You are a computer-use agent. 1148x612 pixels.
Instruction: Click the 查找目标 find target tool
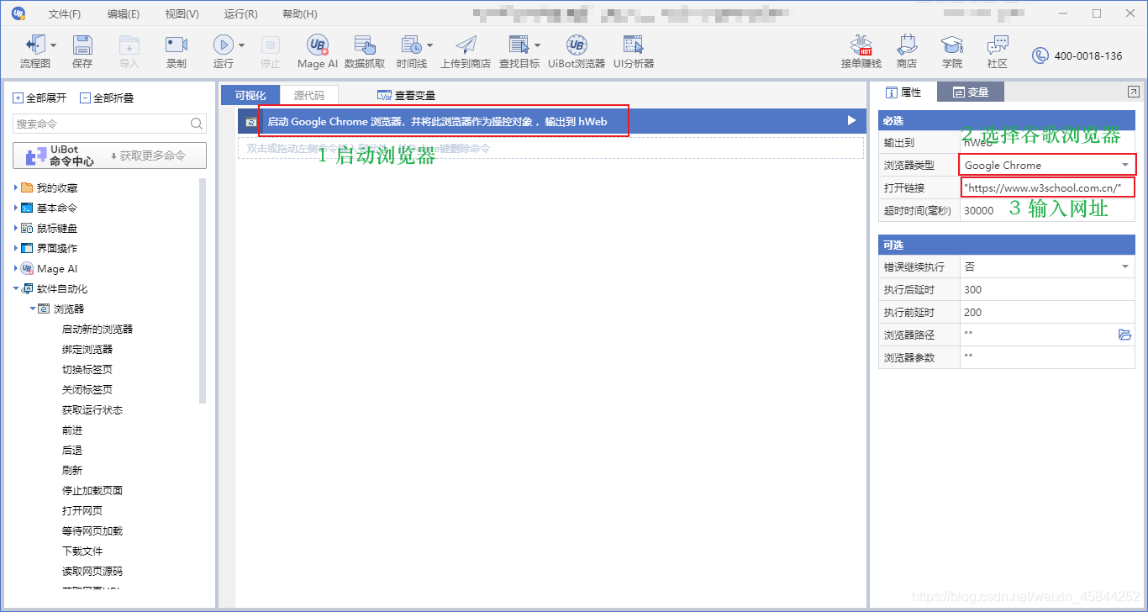coord(519,51)
